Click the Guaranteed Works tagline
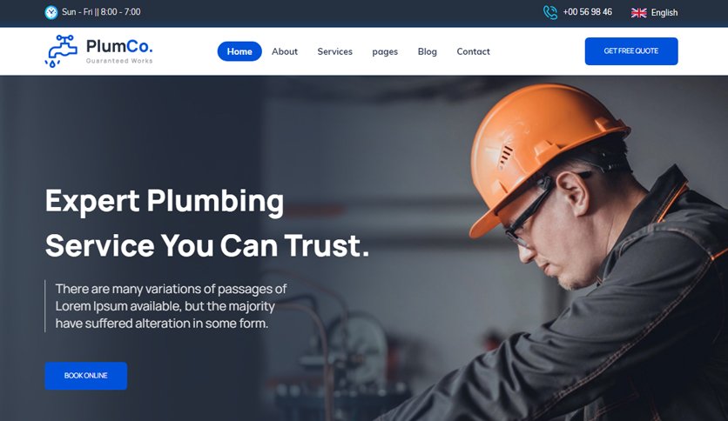 click(x=119, y=61)
